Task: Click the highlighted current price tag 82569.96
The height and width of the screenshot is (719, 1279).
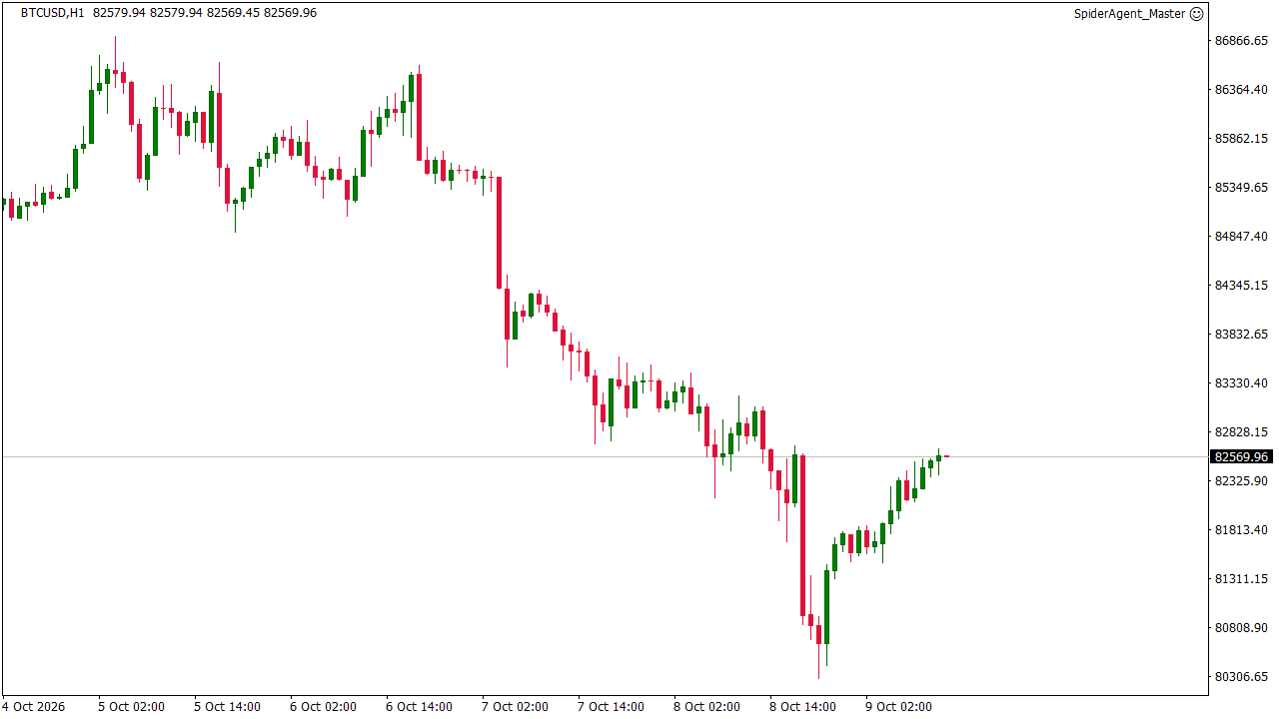Action: 1241,457
